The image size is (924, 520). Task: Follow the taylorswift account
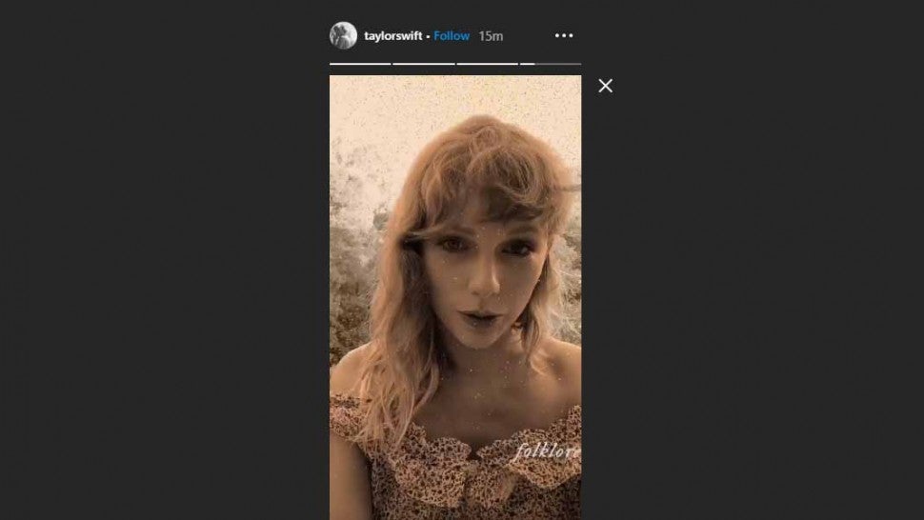click(452, 36)
